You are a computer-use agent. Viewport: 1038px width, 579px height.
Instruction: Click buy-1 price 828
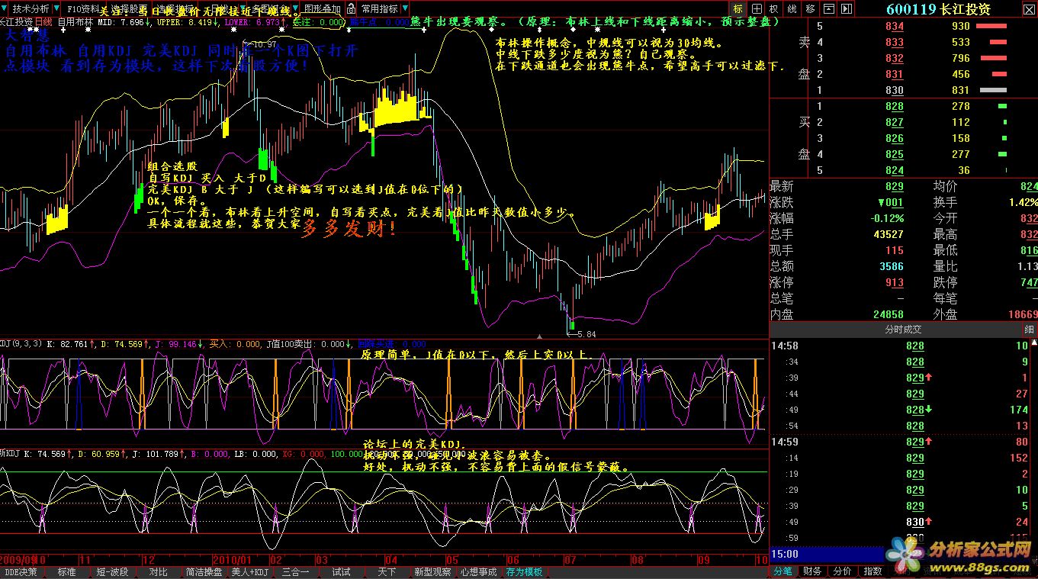pyautogui.click(x=894, y=106)
